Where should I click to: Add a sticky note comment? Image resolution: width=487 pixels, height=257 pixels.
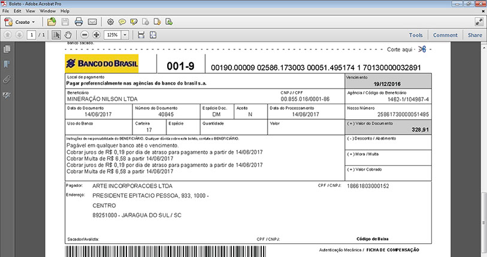(x=122, y=22)
